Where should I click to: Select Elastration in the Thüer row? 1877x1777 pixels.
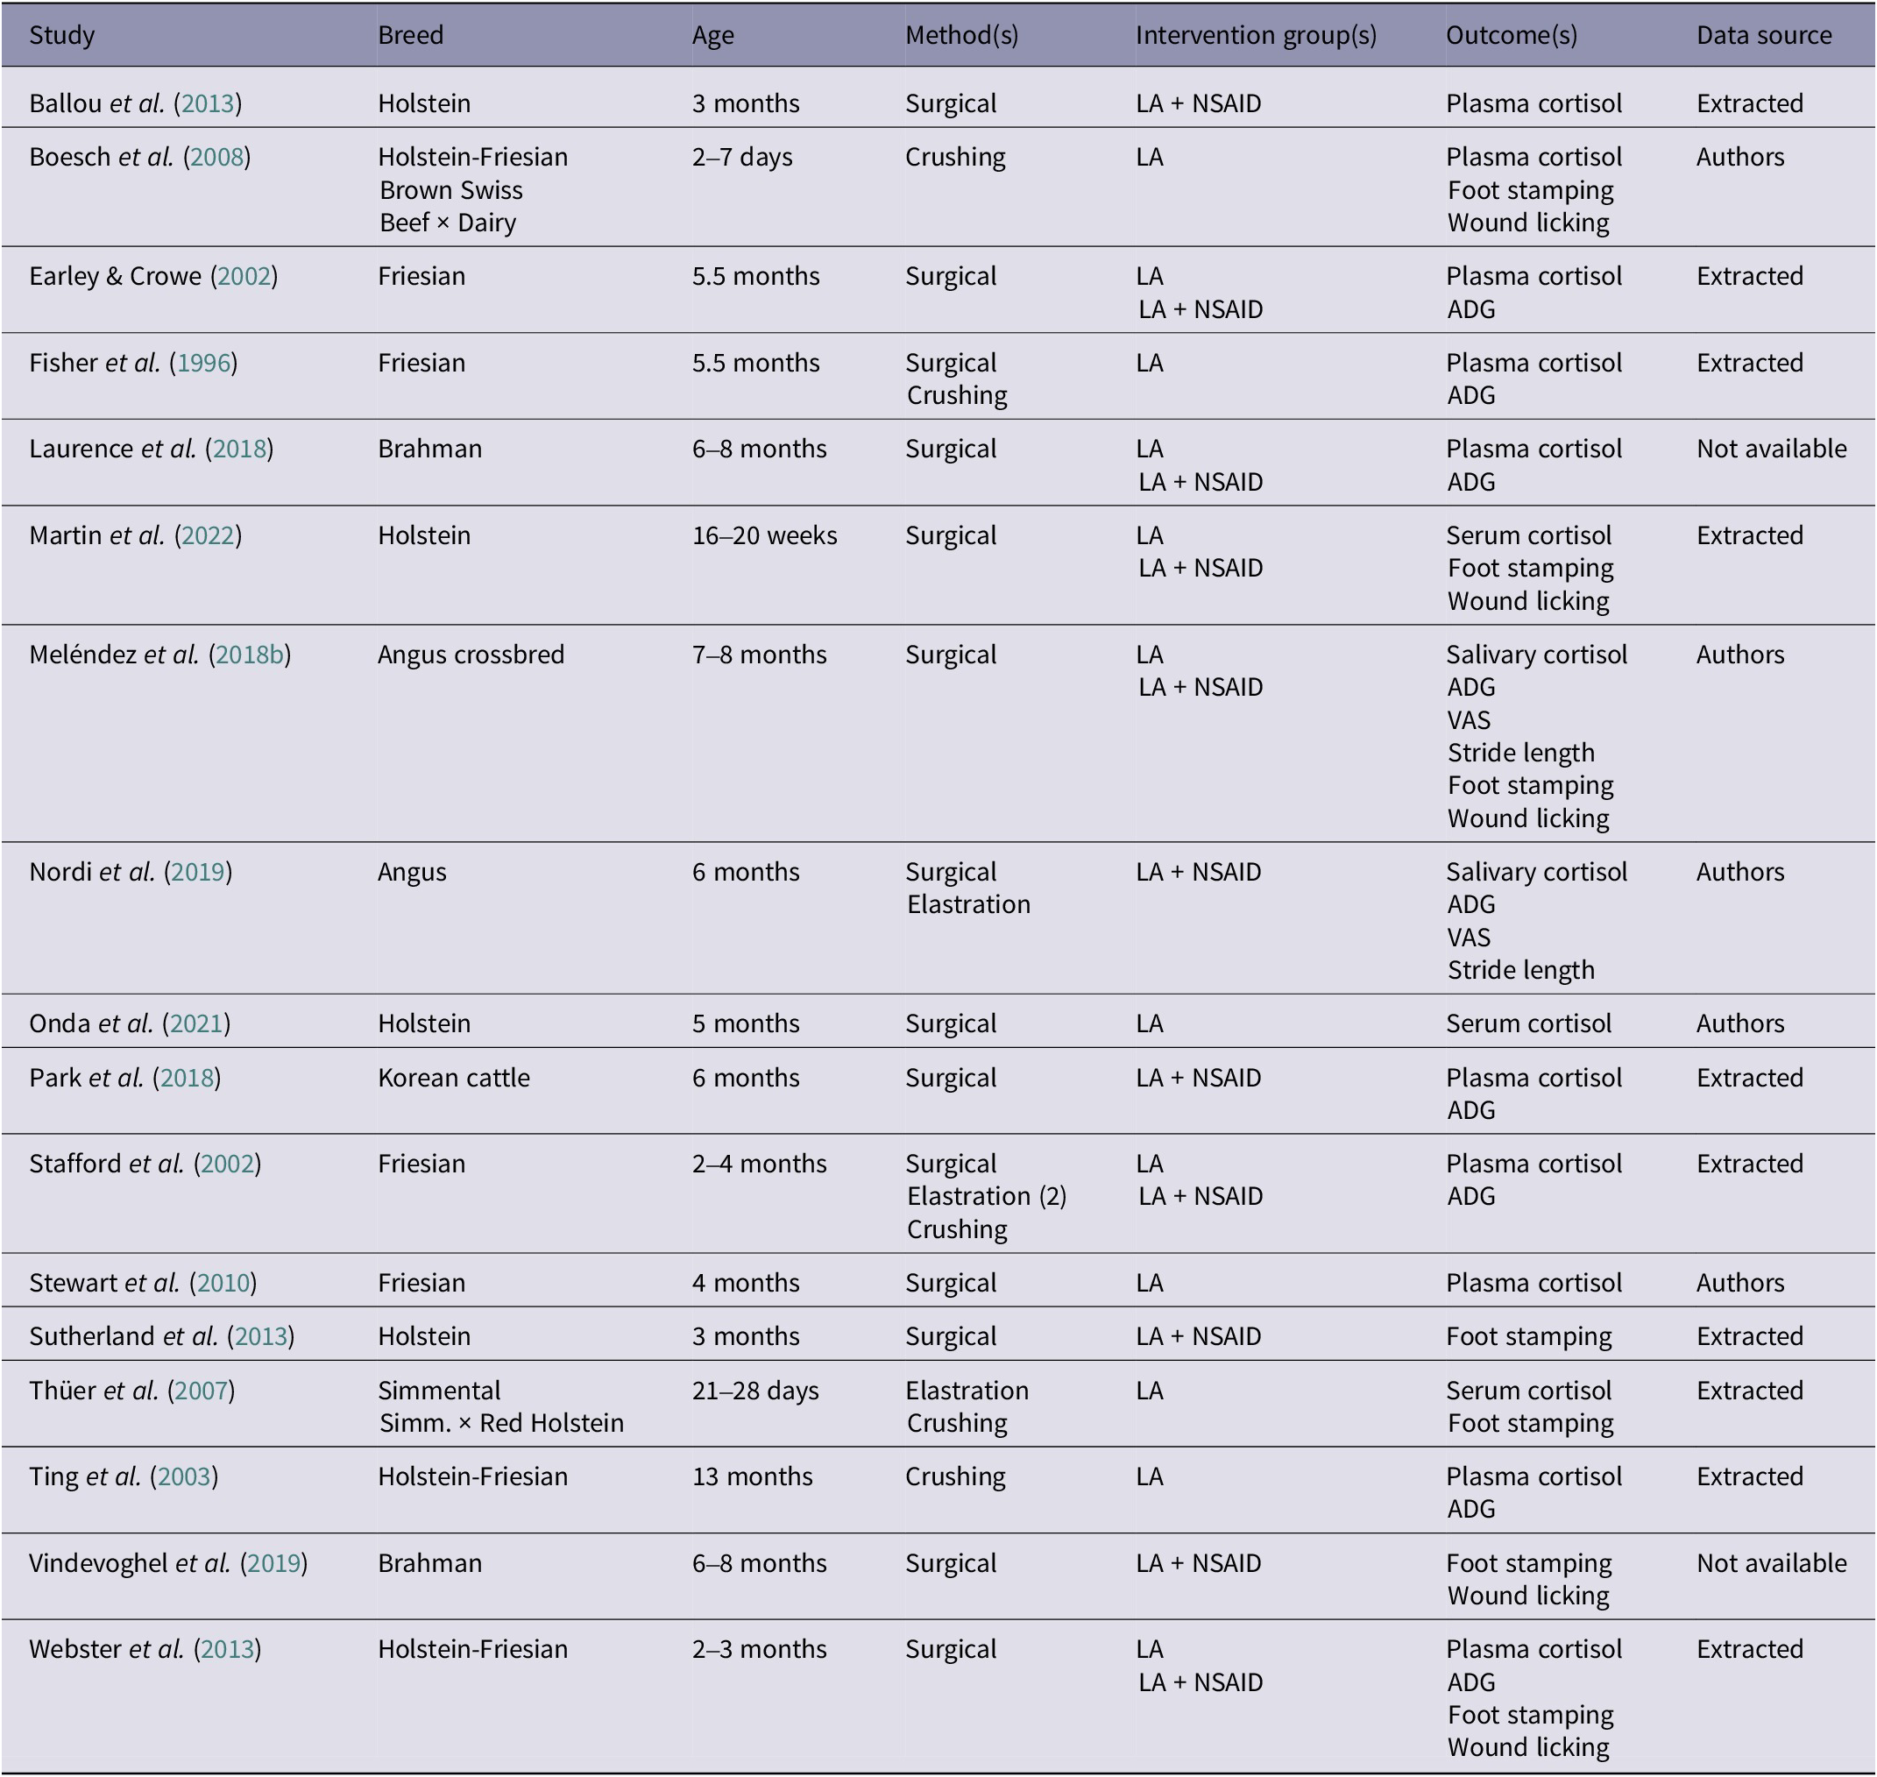(967, 1391)
